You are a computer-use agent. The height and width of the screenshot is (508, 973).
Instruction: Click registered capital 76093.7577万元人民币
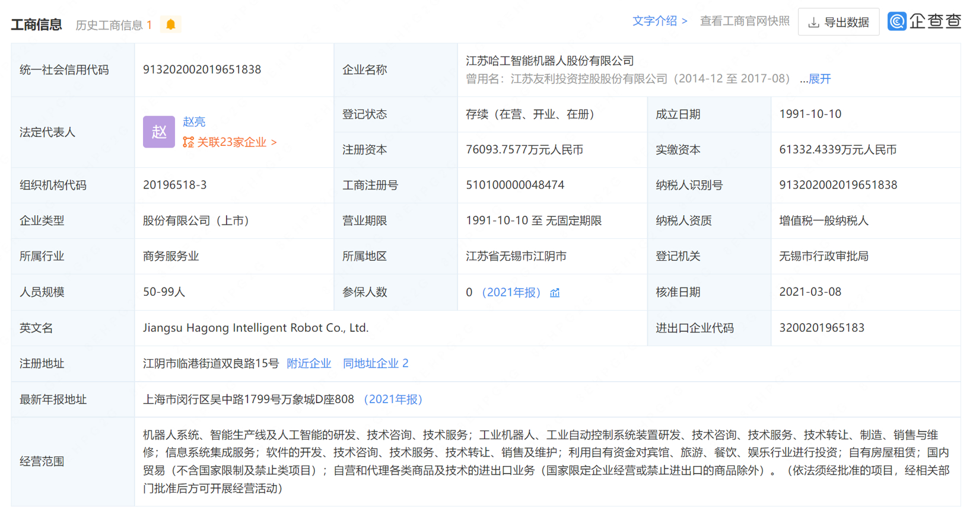524,149
